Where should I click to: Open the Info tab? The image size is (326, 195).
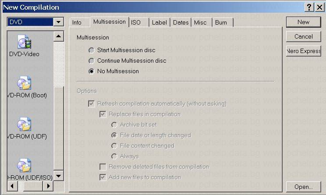(77, 22)
